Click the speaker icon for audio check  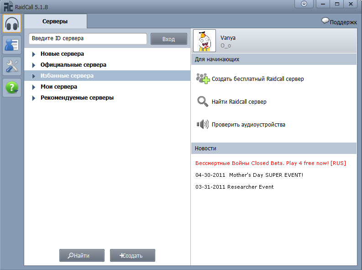tap(203, 124)
